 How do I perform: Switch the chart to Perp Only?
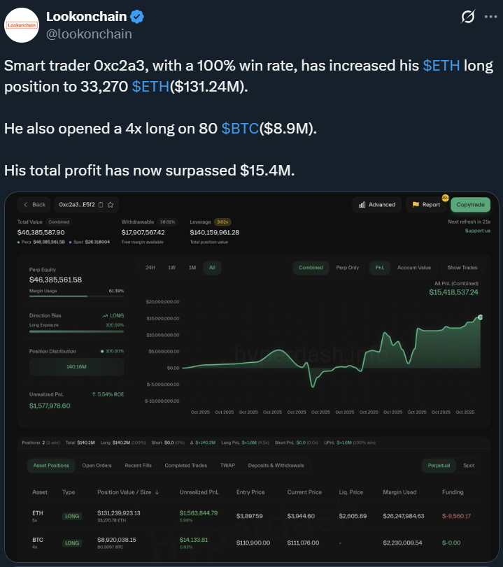348,267
